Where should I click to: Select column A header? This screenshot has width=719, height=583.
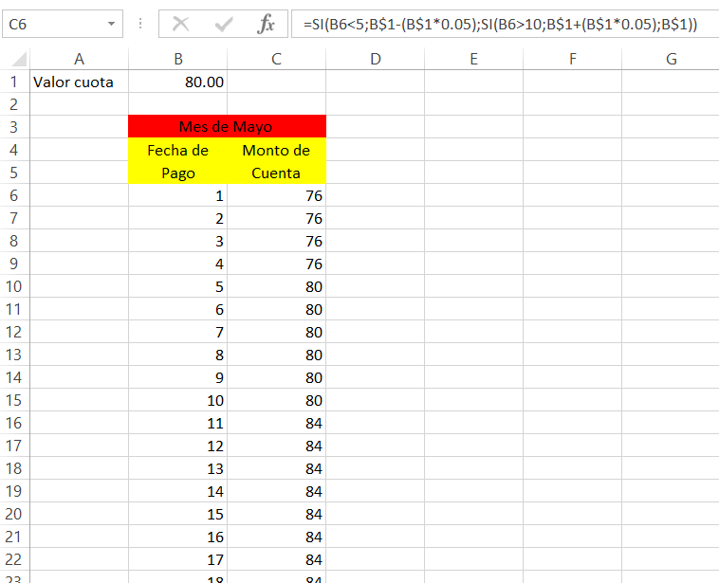pyautogui.click(x=79, y=59)
